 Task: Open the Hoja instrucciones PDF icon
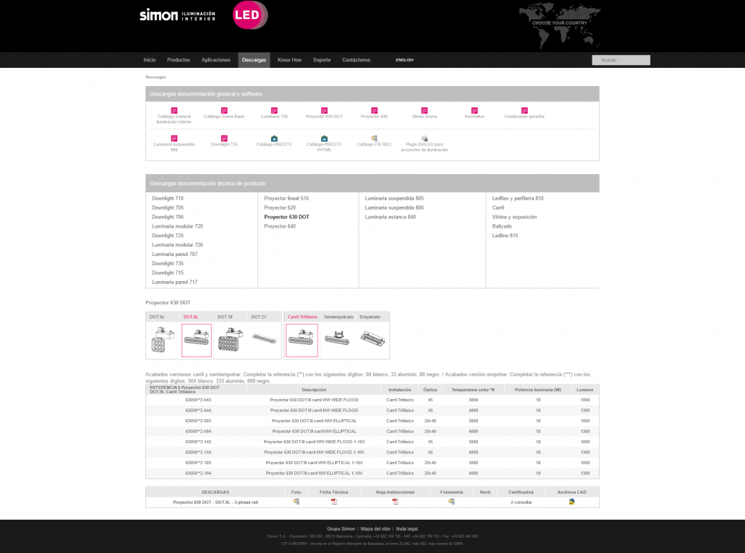(x=396, y=501)
